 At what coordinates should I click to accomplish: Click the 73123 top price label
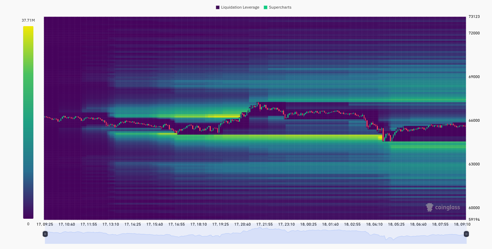click(474, 17)
